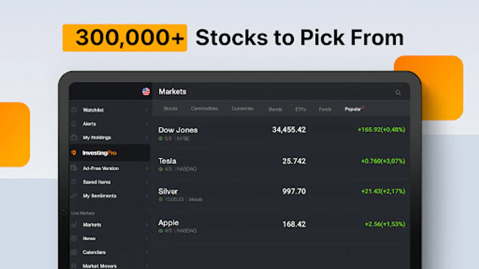Open the Watchlist star icon in sidebar

click(x=74, y=110)
